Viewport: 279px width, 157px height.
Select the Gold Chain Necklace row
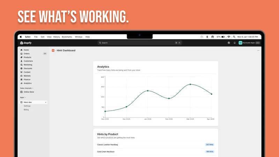tap(156, 152)
